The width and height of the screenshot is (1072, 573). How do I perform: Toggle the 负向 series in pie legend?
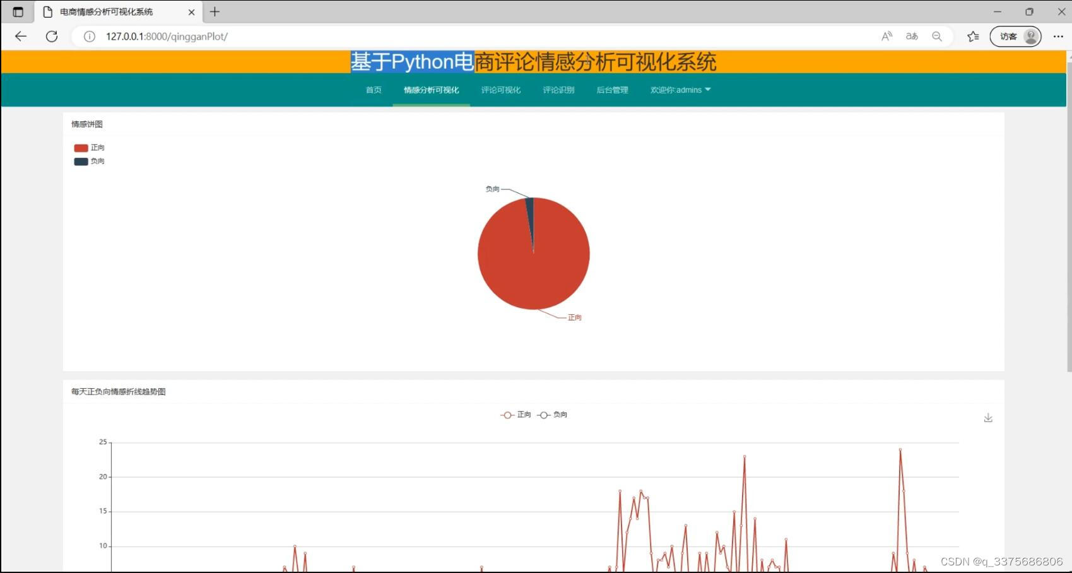tap(89, 162)
